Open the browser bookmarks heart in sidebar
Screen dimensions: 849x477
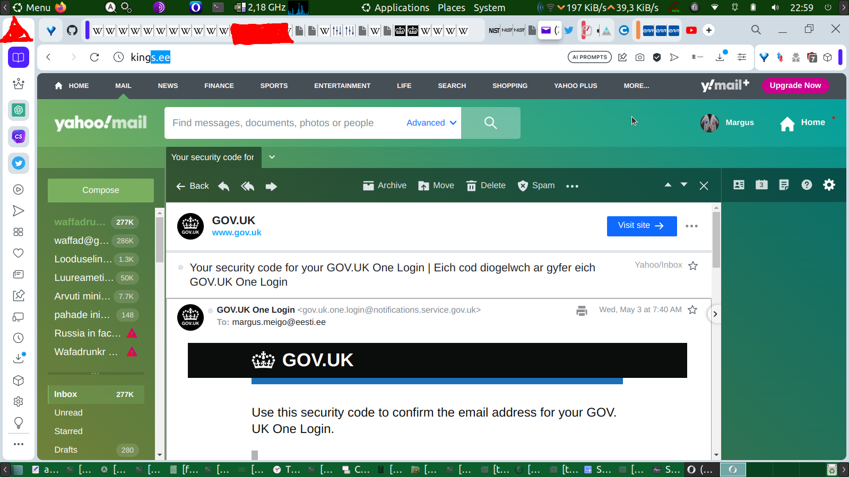tap(19, 253)
